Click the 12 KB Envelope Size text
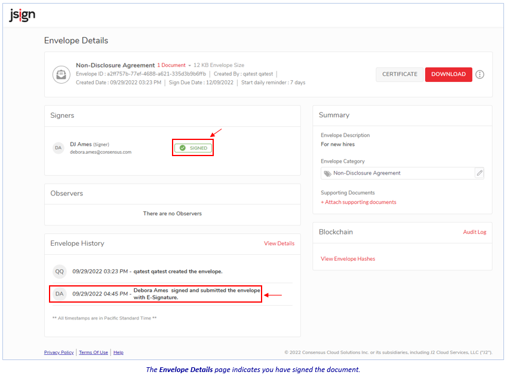507x378 pixels. point(219,65)
